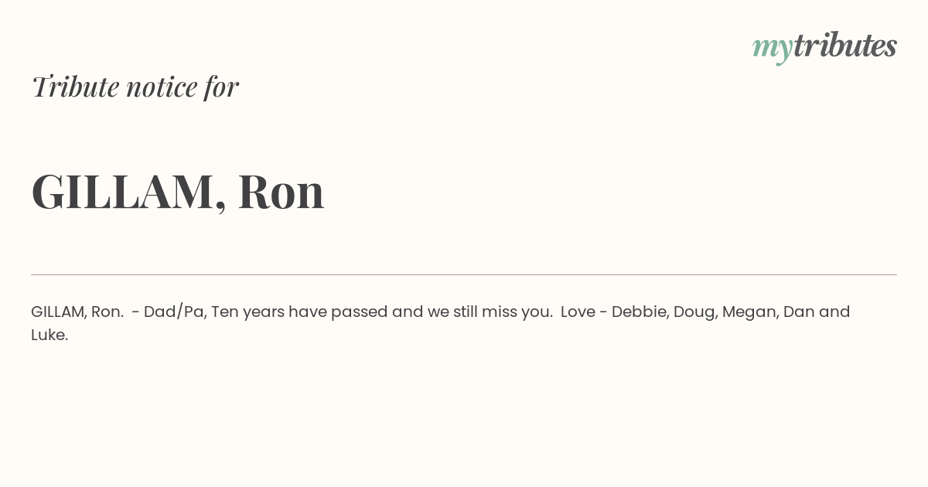928x487 pixels.
Task: Click the name "Dan" in the message
Action: (798, 312)
